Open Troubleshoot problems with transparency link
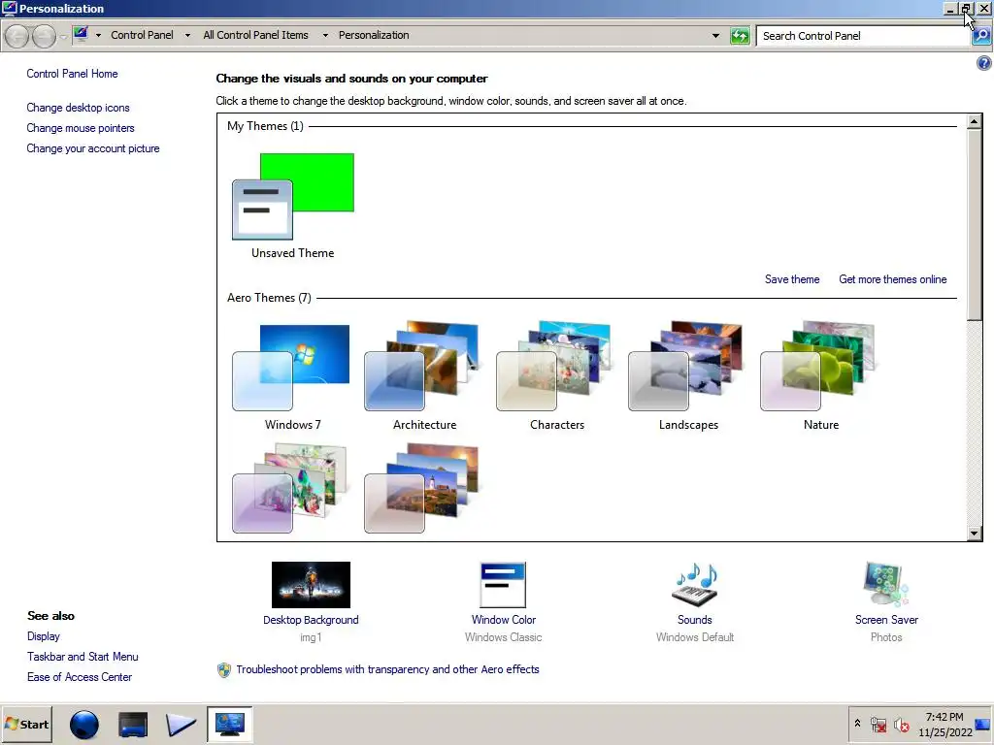 coord(387,669)
